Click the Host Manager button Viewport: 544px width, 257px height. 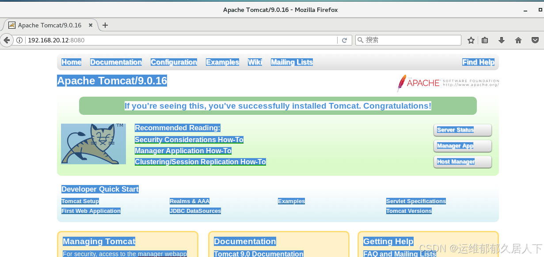[463, 162]
